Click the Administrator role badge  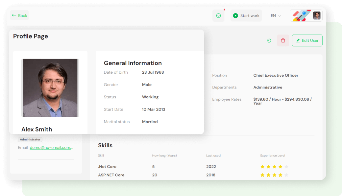[x=30, y=139]
